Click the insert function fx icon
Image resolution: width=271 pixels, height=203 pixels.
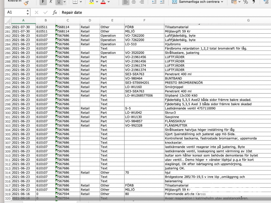(x=55, y=13)
